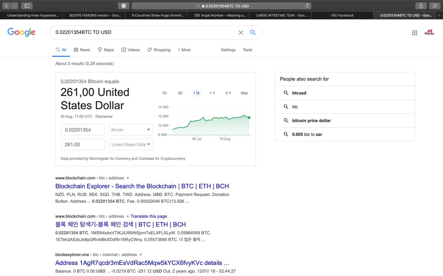Click the About 3 results count text
This screenshot has width=443, height=276.
(85, 64)
